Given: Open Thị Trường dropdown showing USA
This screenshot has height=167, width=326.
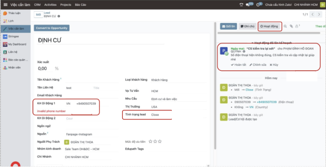Looking at the screenshot, I should pos(178,107).
